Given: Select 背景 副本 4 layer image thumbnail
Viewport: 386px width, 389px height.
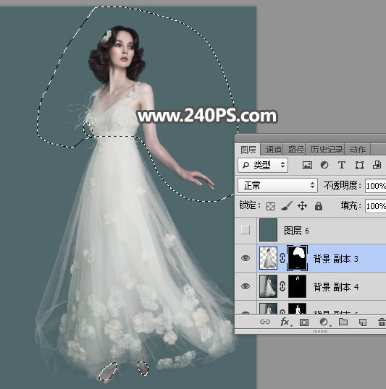Looking at the screenshot, I should [x=268, y=286].
